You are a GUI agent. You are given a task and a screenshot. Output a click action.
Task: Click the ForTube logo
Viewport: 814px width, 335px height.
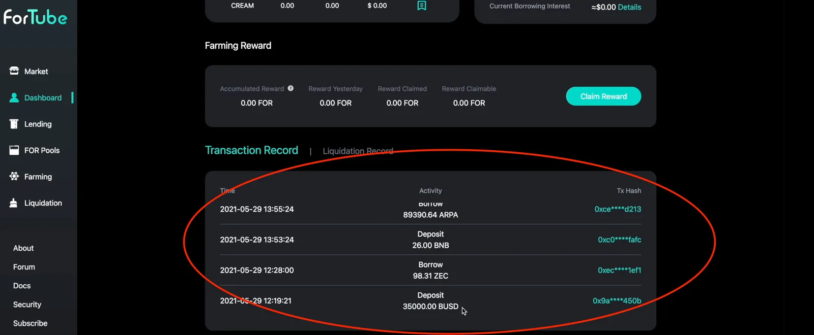coord(35,17)
